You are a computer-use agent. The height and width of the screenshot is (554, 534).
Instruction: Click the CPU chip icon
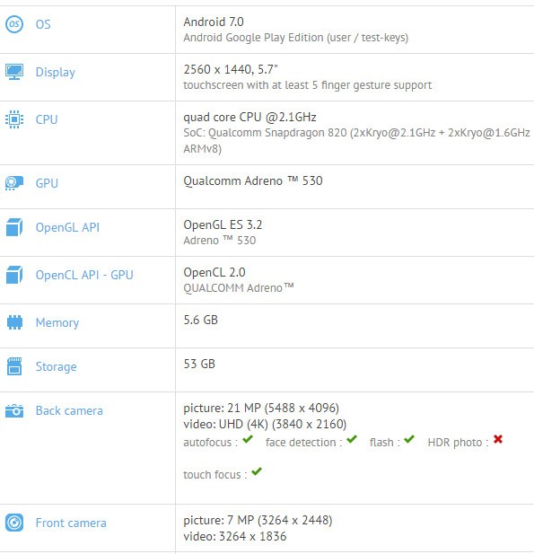point(14,119)
